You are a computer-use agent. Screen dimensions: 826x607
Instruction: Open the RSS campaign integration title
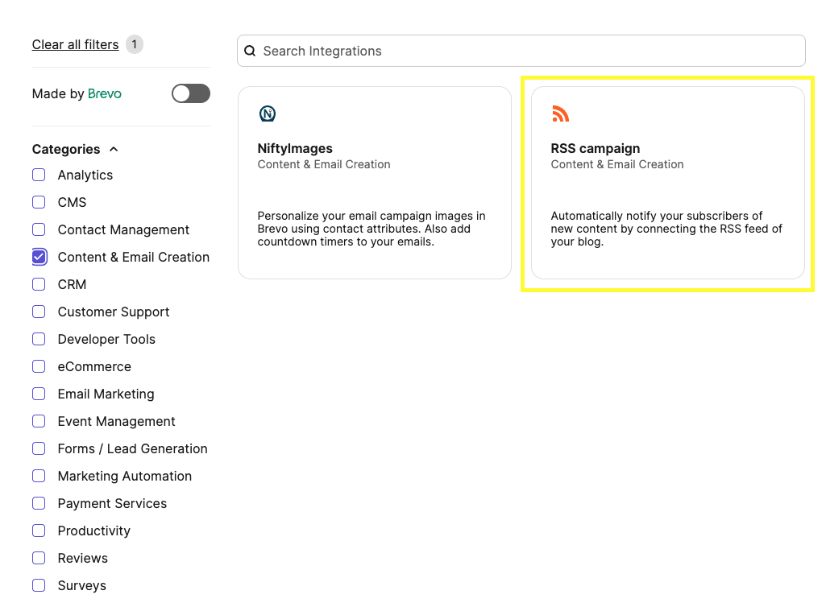click(596, 148)
